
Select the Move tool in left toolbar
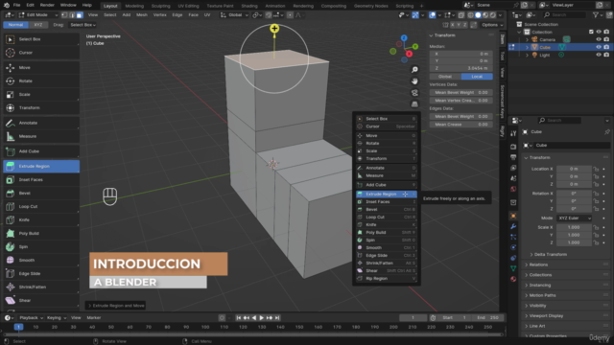click(41, 68)
